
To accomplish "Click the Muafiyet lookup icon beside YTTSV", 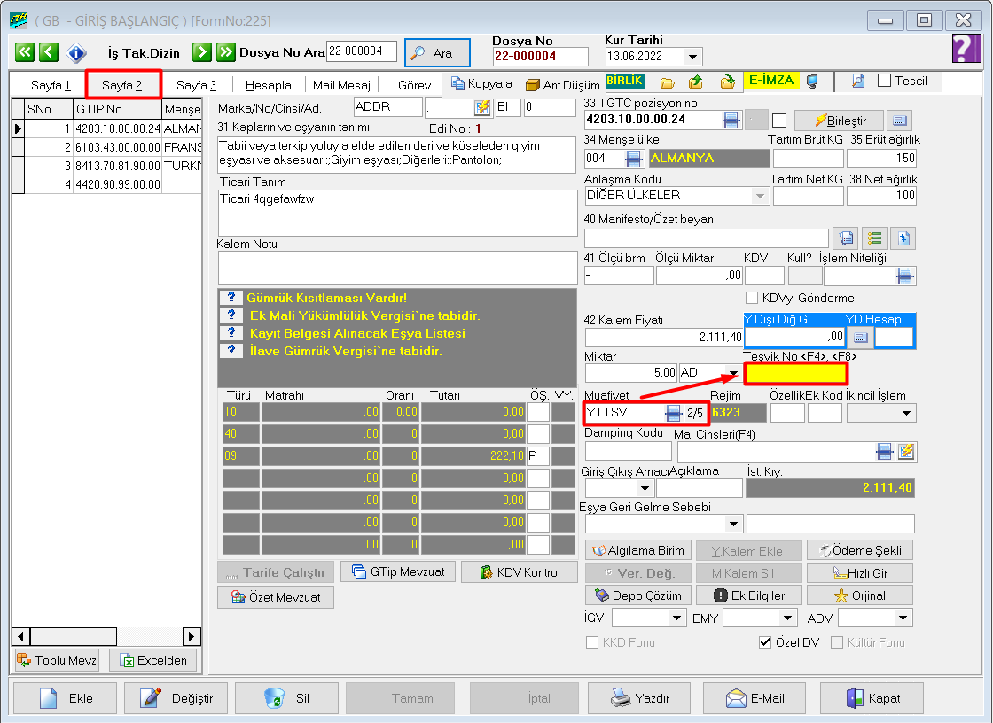I will pos(674,413).
